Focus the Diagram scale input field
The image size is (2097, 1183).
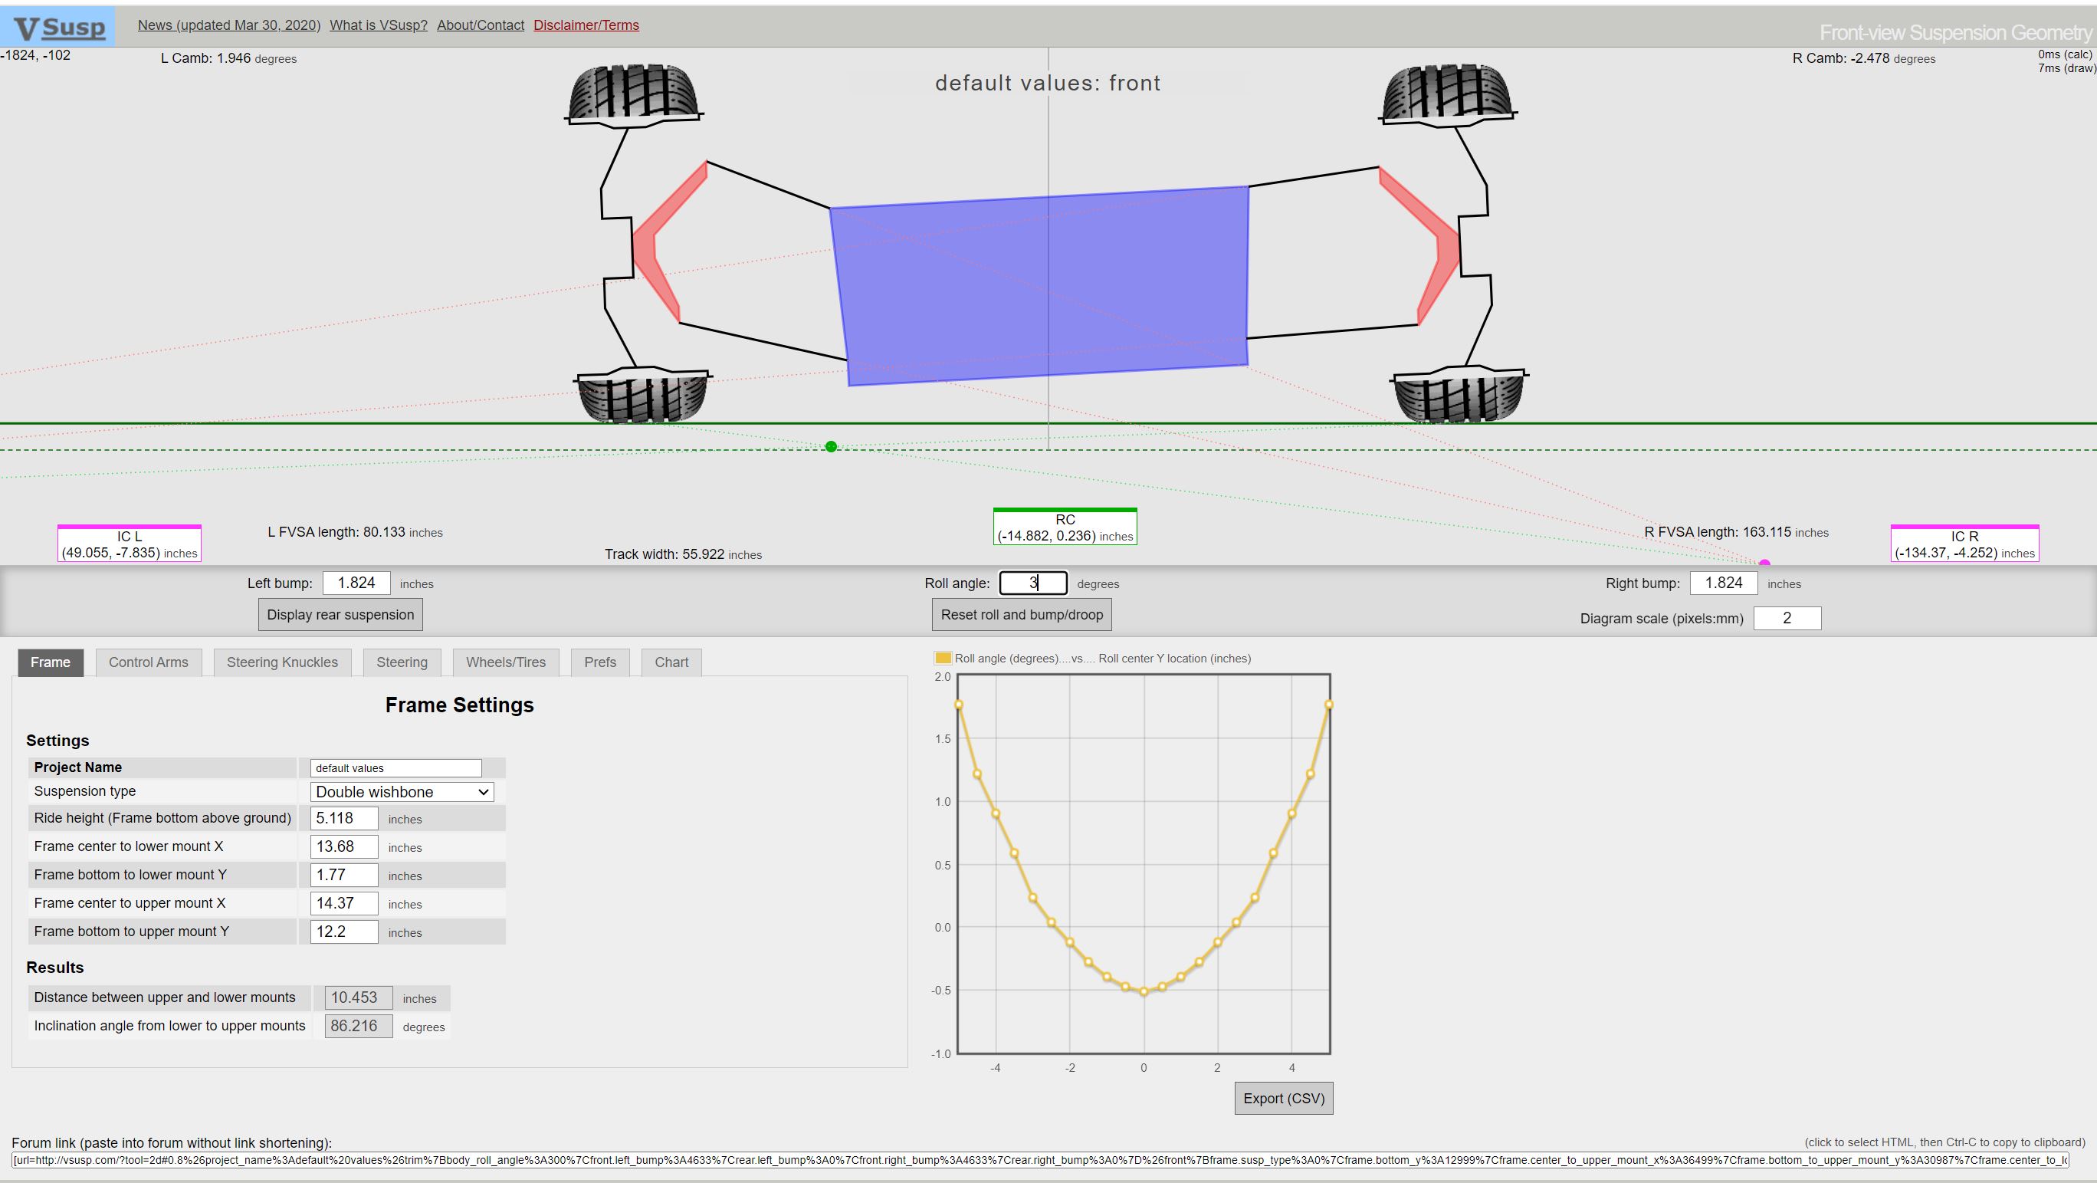[1786, 618]
